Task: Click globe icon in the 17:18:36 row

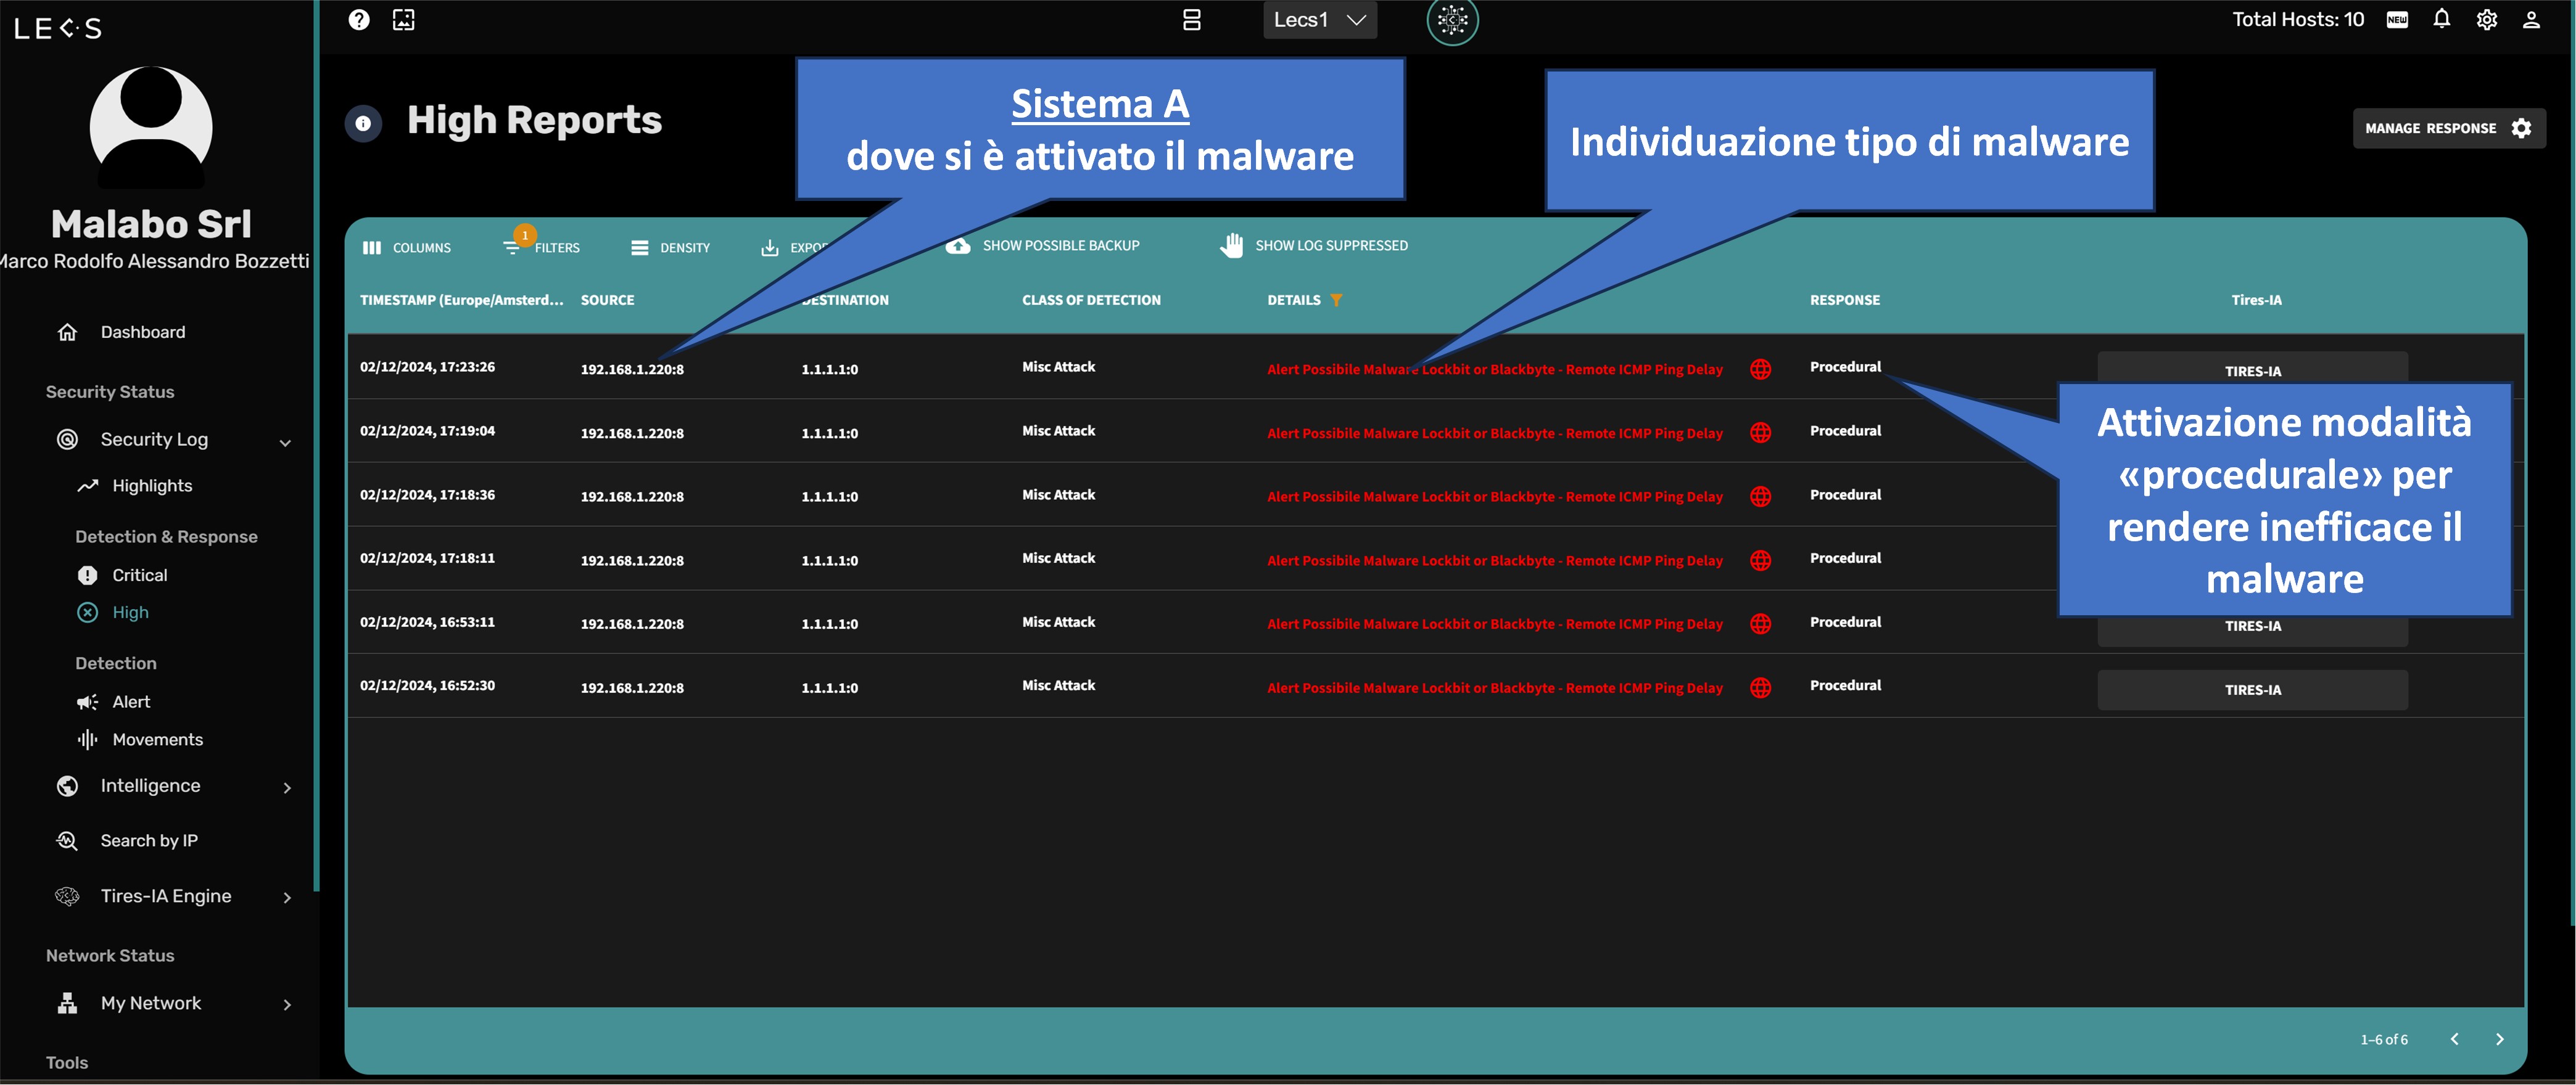Action: tap(1760, 496)
